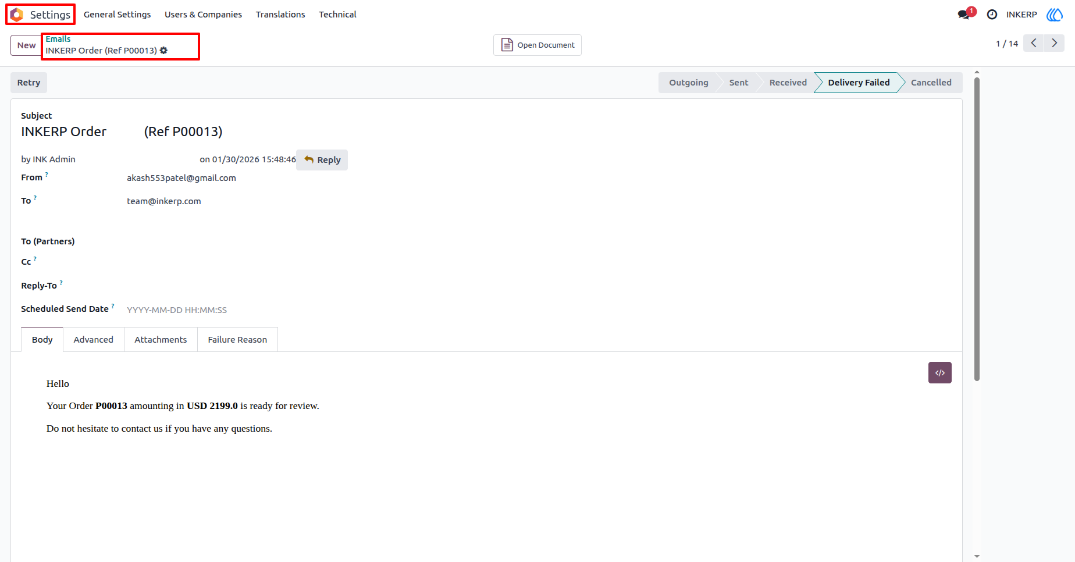This screenshot has width=1075, height=562.
Task: Open the user avatar menu
Action: click(x=1055, y=15)
